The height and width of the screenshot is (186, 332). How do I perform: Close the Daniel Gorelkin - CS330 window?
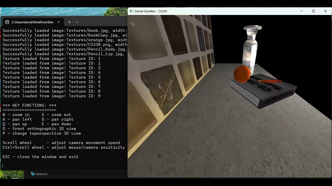click(326, 11)
